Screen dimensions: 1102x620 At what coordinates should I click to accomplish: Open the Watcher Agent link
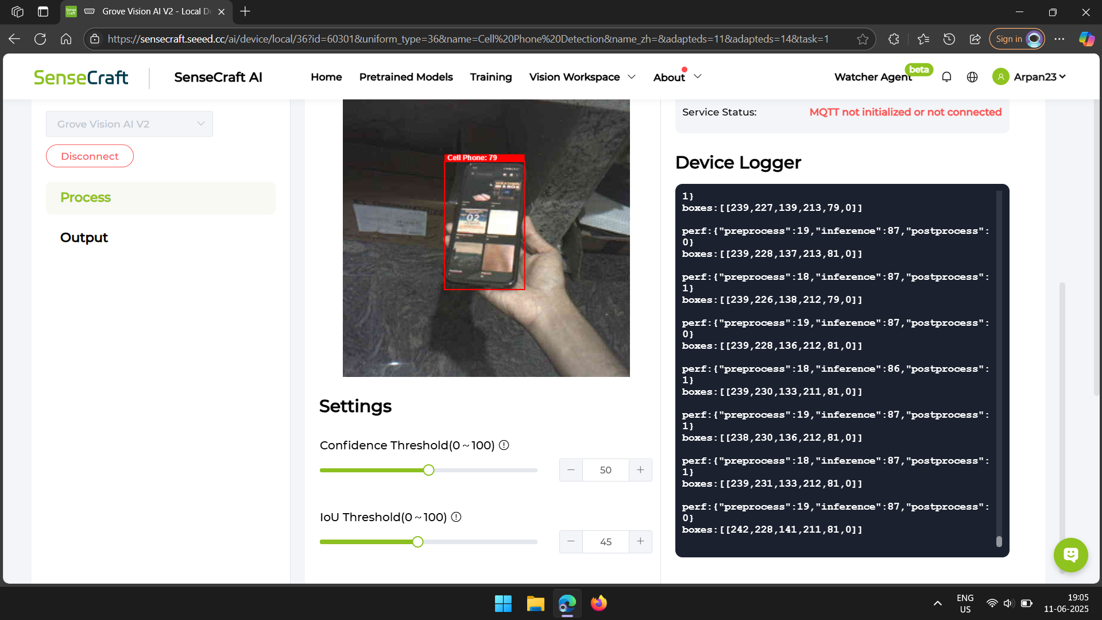point(872,77)
